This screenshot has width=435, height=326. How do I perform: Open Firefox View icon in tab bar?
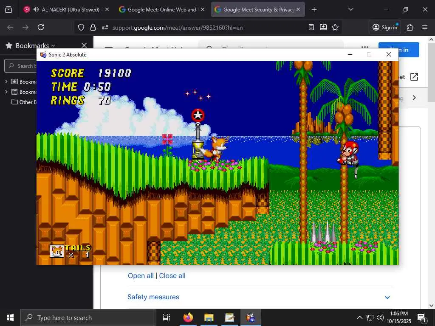point(8,10)
